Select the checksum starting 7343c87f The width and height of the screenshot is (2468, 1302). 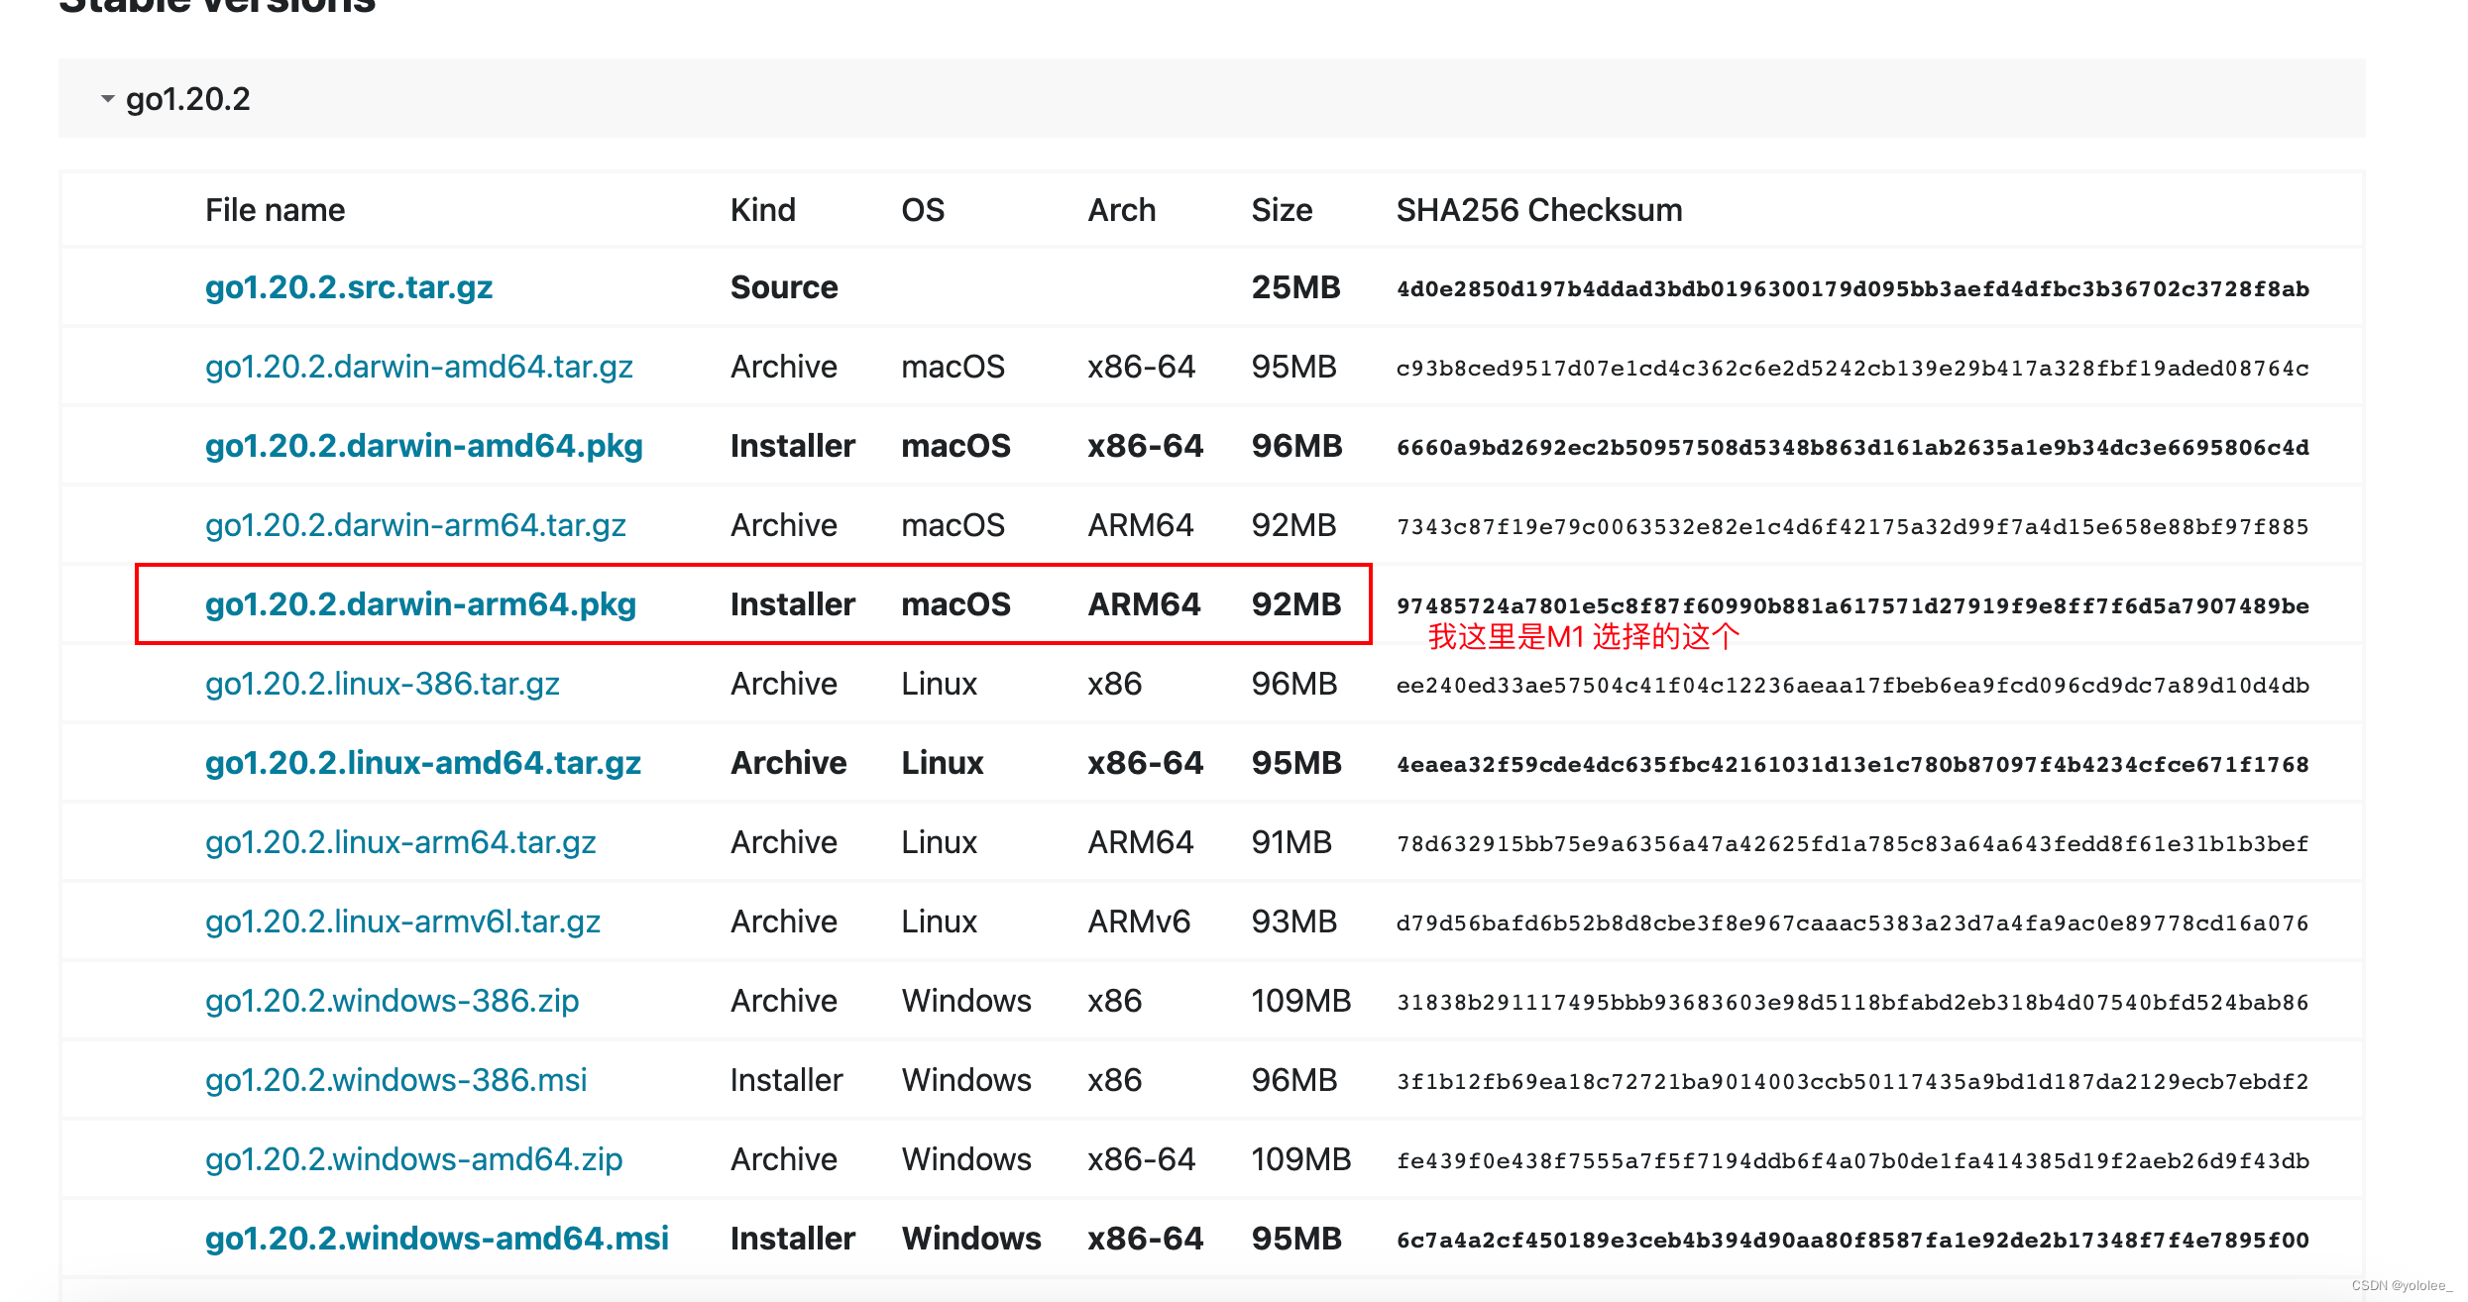(1852, 527)
